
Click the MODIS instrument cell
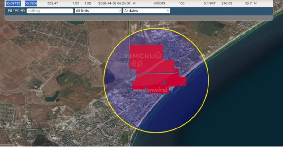(159, 3)
